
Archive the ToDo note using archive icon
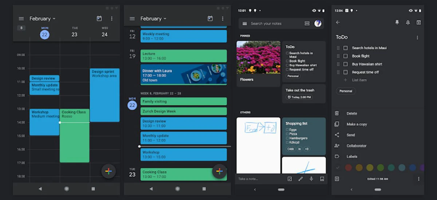[419, 23]
